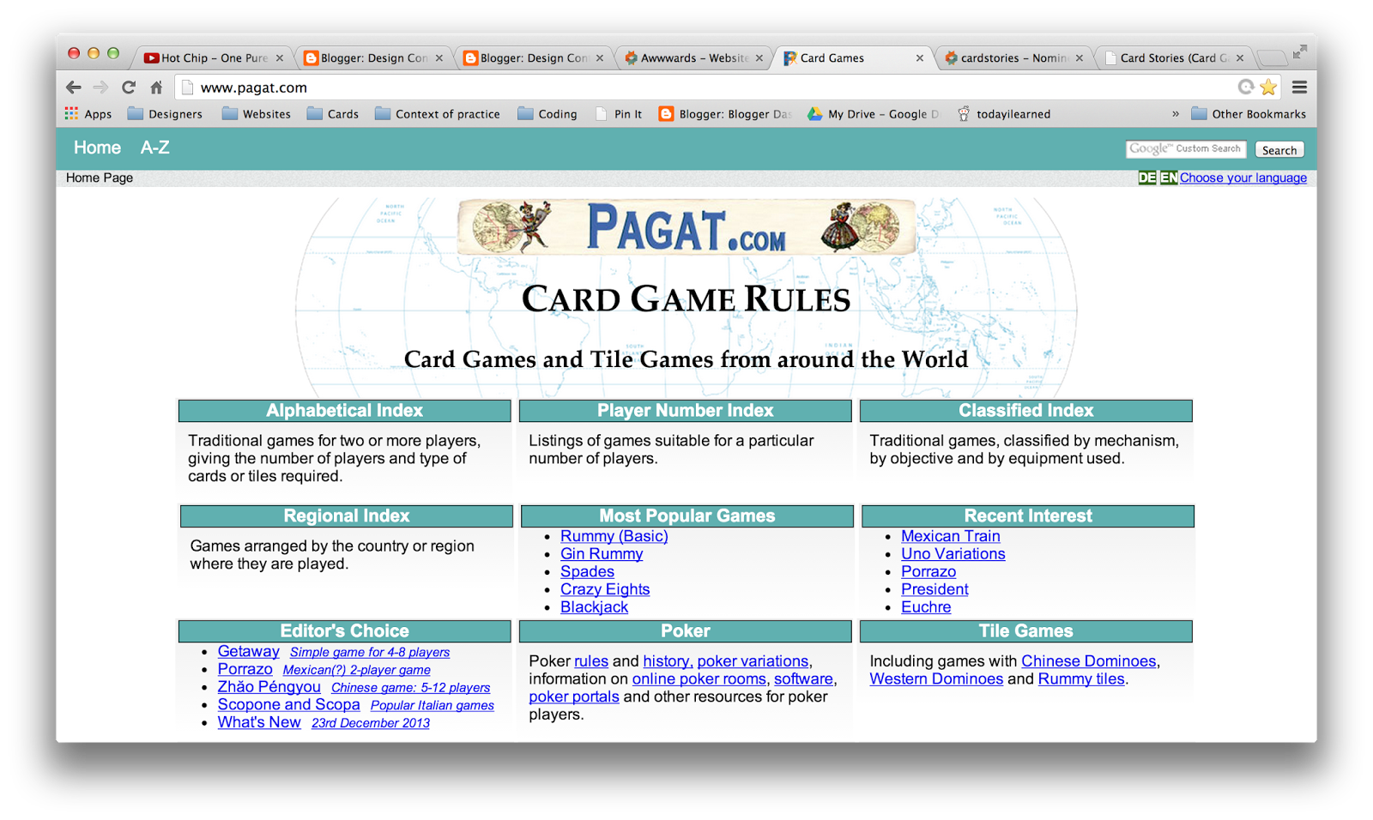Open the Chrome hamburger menu
Image resolution: width=1373 pixels, height=820 pixels.
1299,87
